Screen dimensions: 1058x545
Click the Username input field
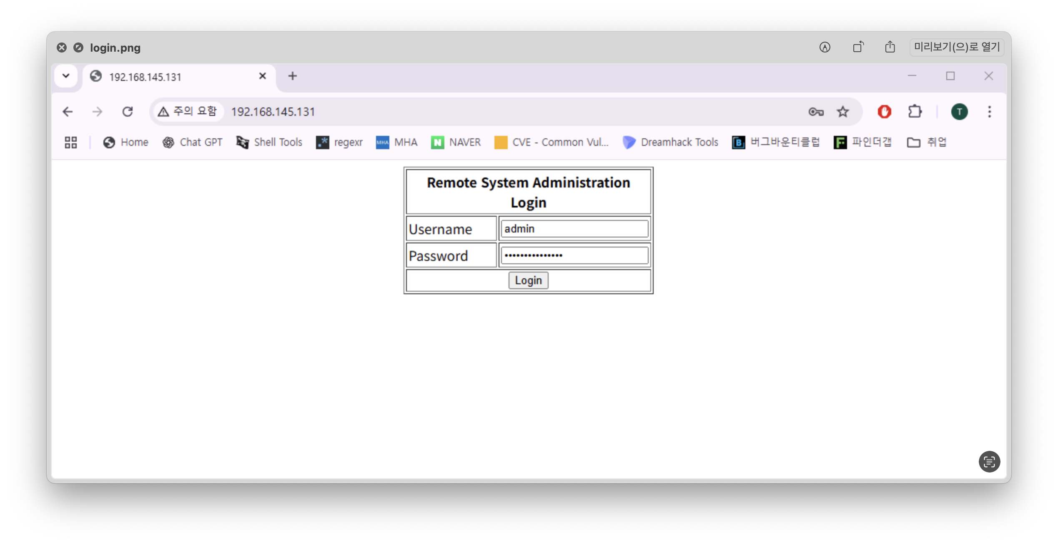pyautogui.click(x=574, y=229)
